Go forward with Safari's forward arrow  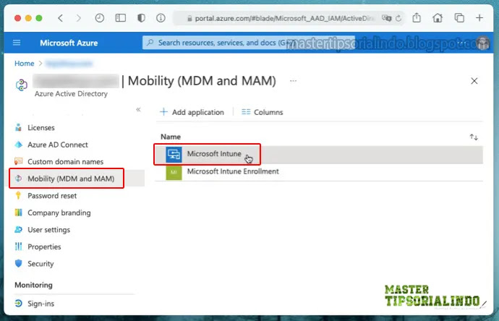click(x=78, y=18)
